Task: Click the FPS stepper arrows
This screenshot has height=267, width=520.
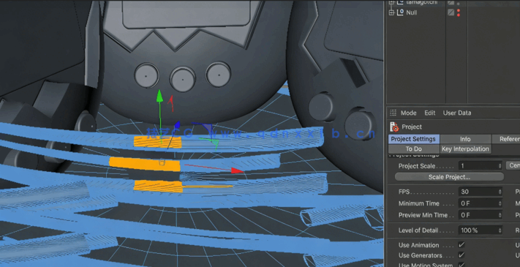Action: click(x=500, y=192)
